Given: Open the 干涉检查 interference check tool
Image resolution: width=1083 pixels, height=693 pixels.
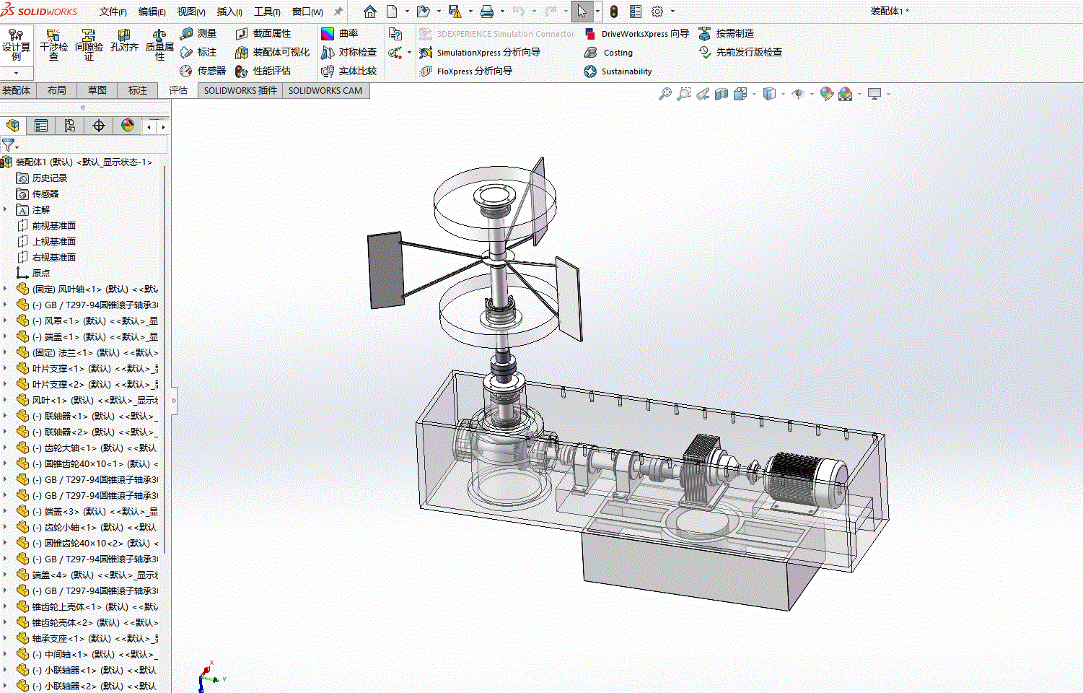Looking at the screenshot, I should coord(53,45).
